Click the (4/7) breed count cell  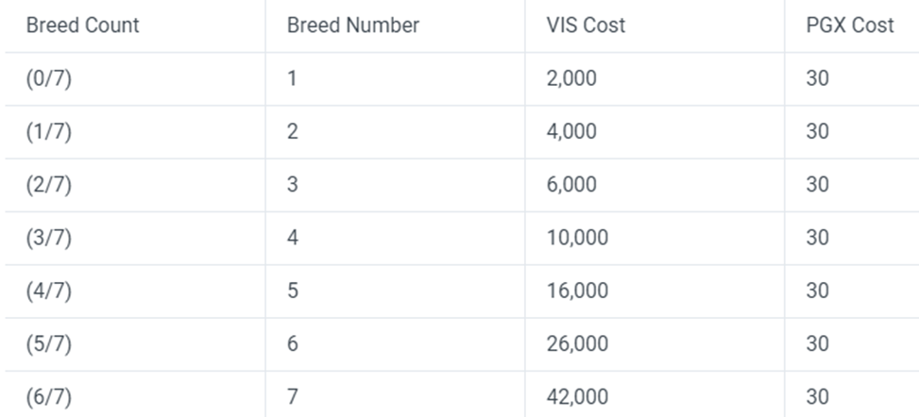click(x=49, y=291)
